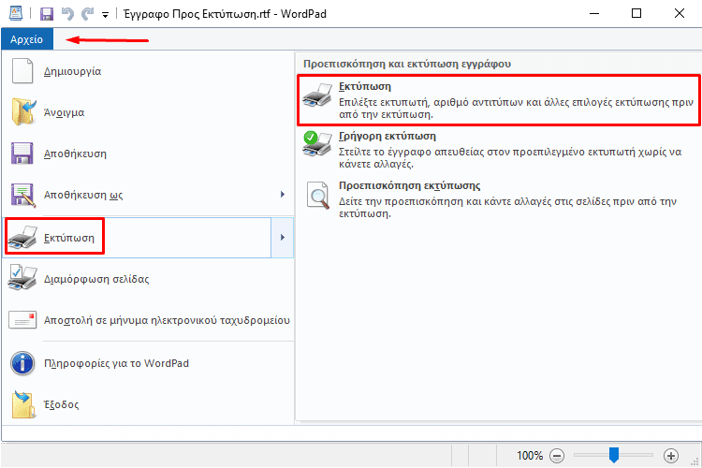Image resolution: width=702 pixels, height=468 pixels.
Task: Click the green-check printer icon for quick print
Action: pos(317,144)
